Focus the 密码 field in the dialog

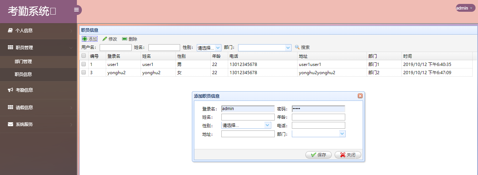(319, 109)
